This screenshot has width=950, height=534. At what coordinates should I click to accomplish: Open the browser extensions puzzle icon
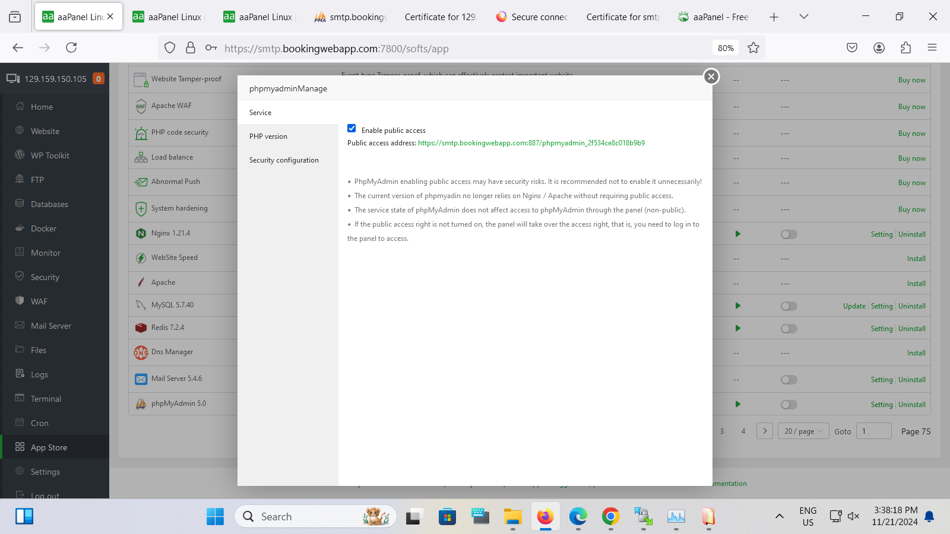[x=905, y=47]
